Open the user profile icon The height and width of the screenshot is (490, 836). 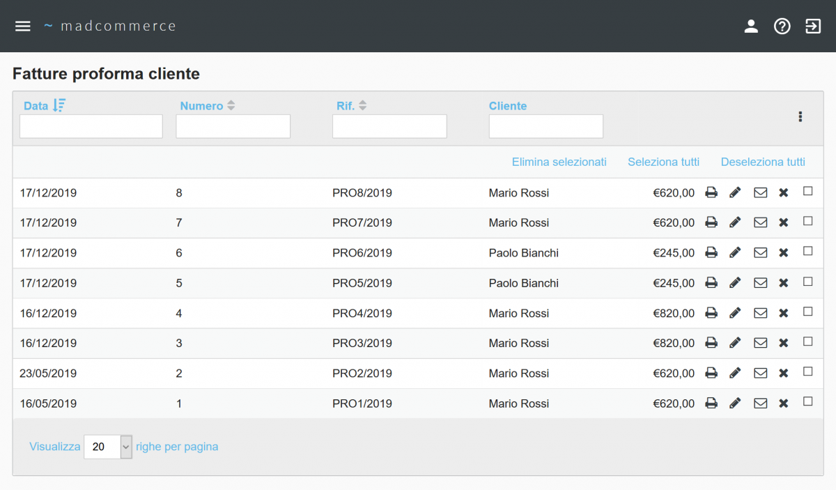751,26
